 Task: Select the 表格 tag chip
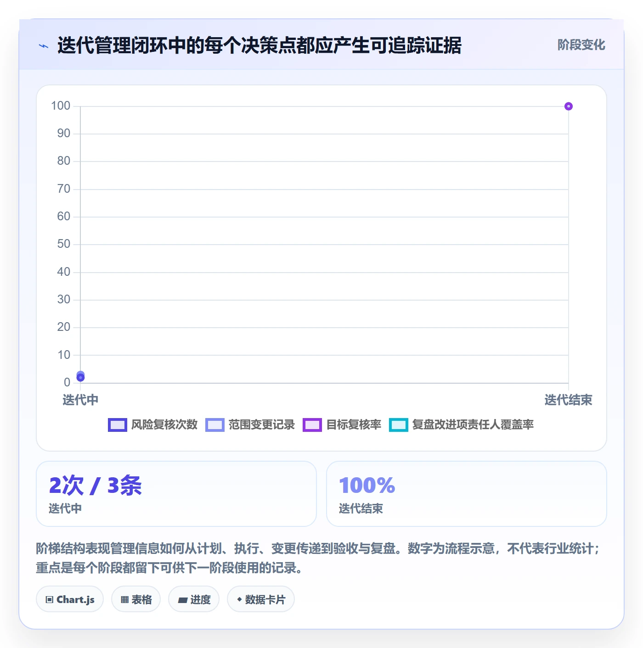click(x=136, y=599)
